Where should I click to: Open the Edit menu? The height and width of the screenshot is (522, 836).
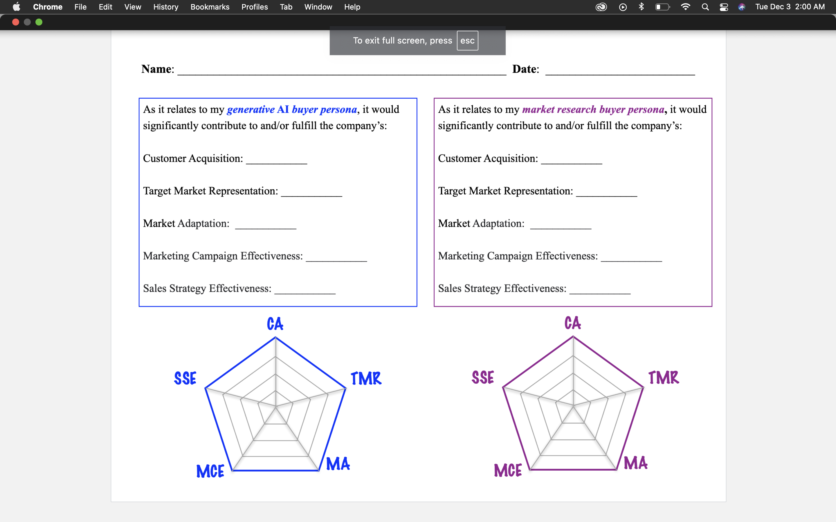pyautogui.click(x=105, y=7)
